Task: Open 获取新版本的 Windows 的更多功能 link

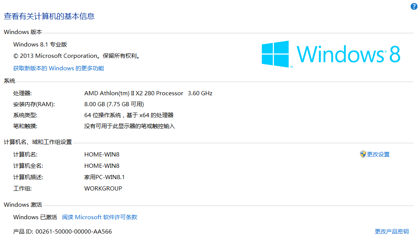Action: (59, 68)
